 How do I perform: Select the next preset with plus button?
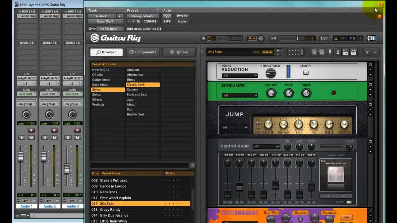point(134,21)
